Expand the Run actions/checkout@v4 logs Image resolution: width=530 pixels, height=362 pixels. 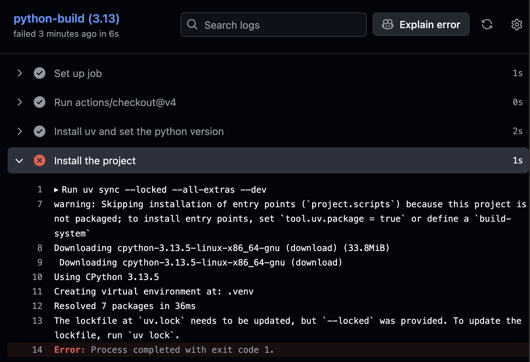click(20, 102)
